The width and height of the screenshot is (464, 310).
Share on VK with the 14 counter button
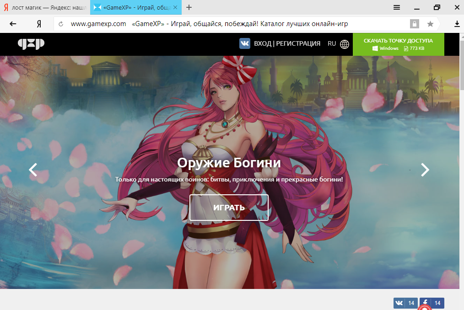point(405,303)
